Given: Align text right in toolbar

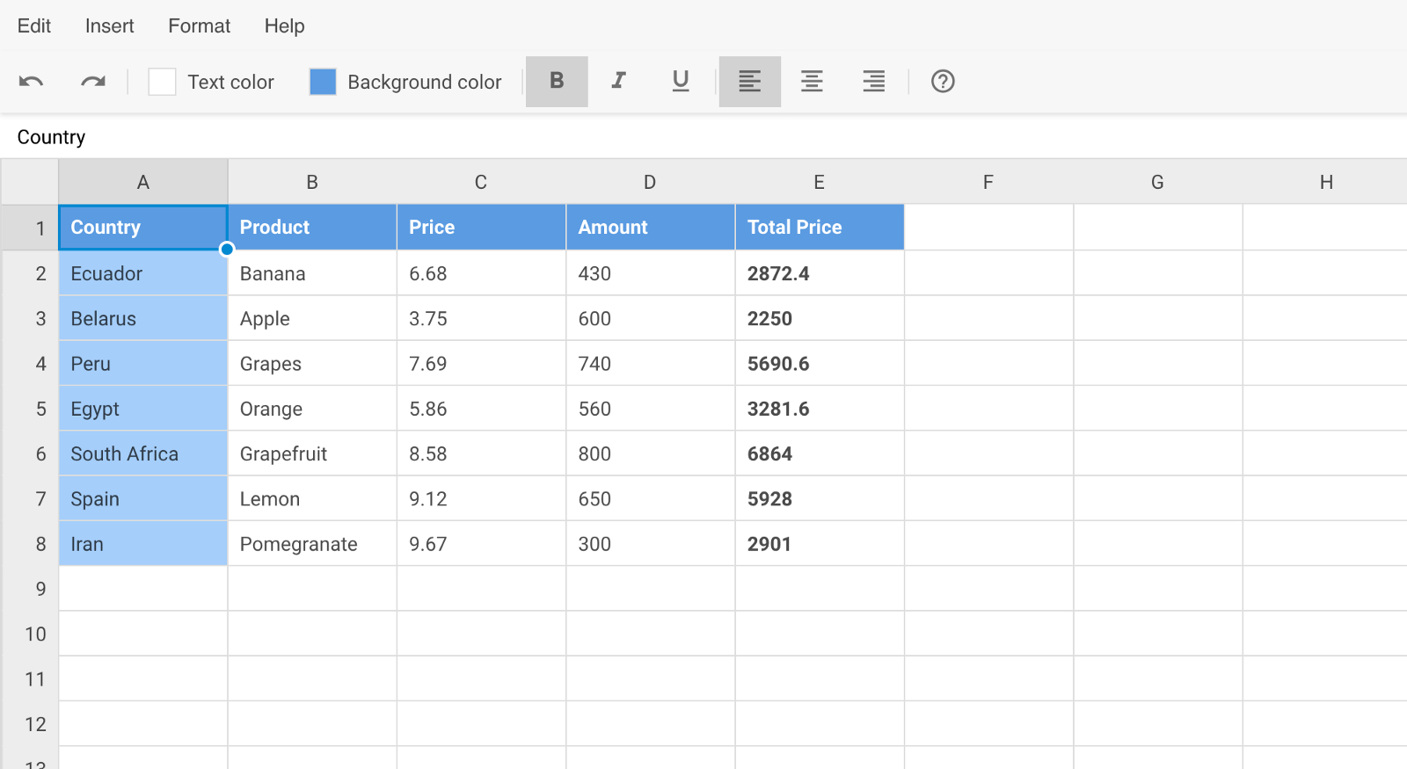Looking at the screenshot, I should [873, 82].
